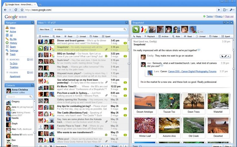237x147 pixels.
Task: Move to Folder from inbox toolbar
Action: tap(94, 36)
